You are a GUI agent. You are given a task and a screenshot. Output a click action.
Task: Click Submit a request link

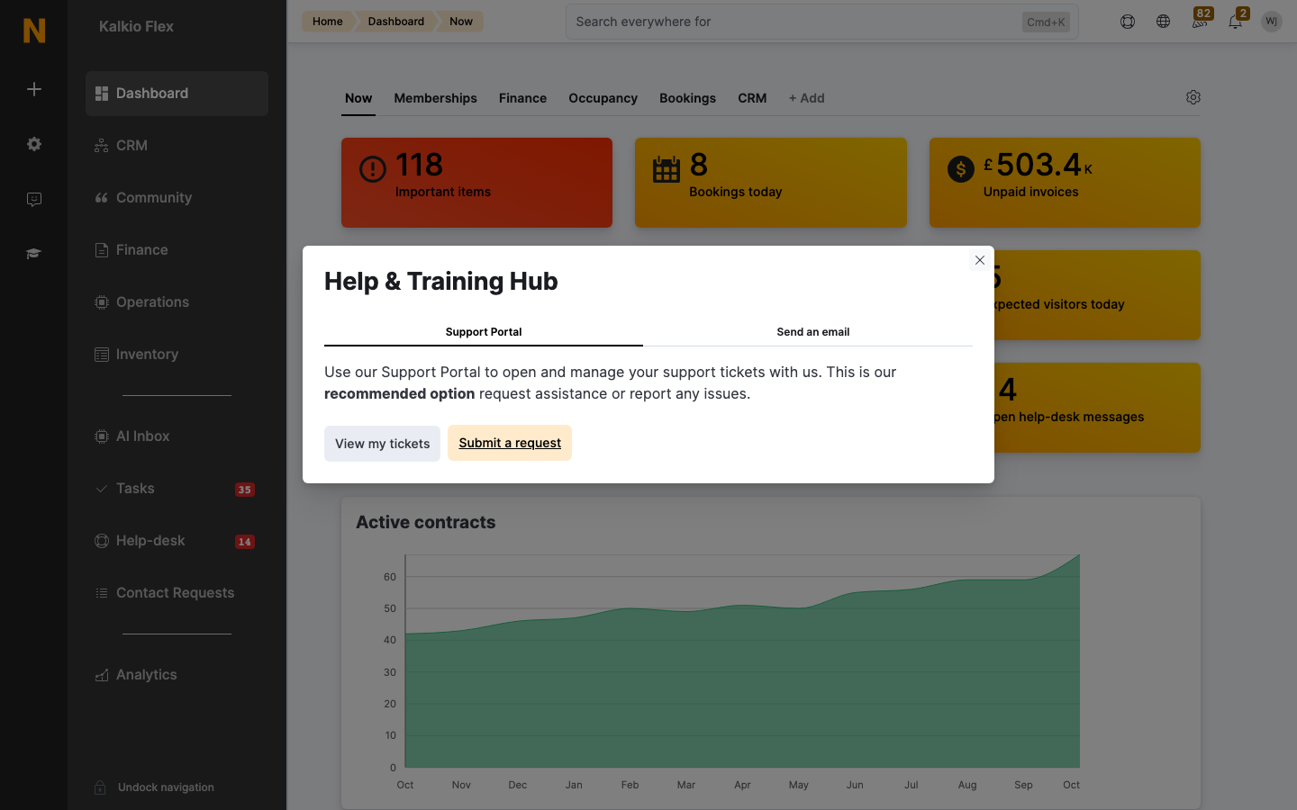[x=510, y=443]
